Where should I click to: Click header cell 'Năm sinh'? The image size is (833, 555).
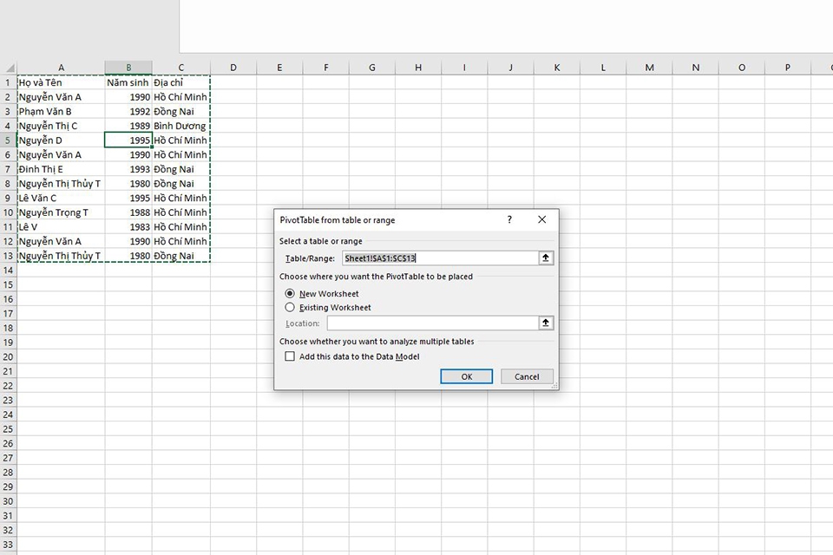pos(128,82)
